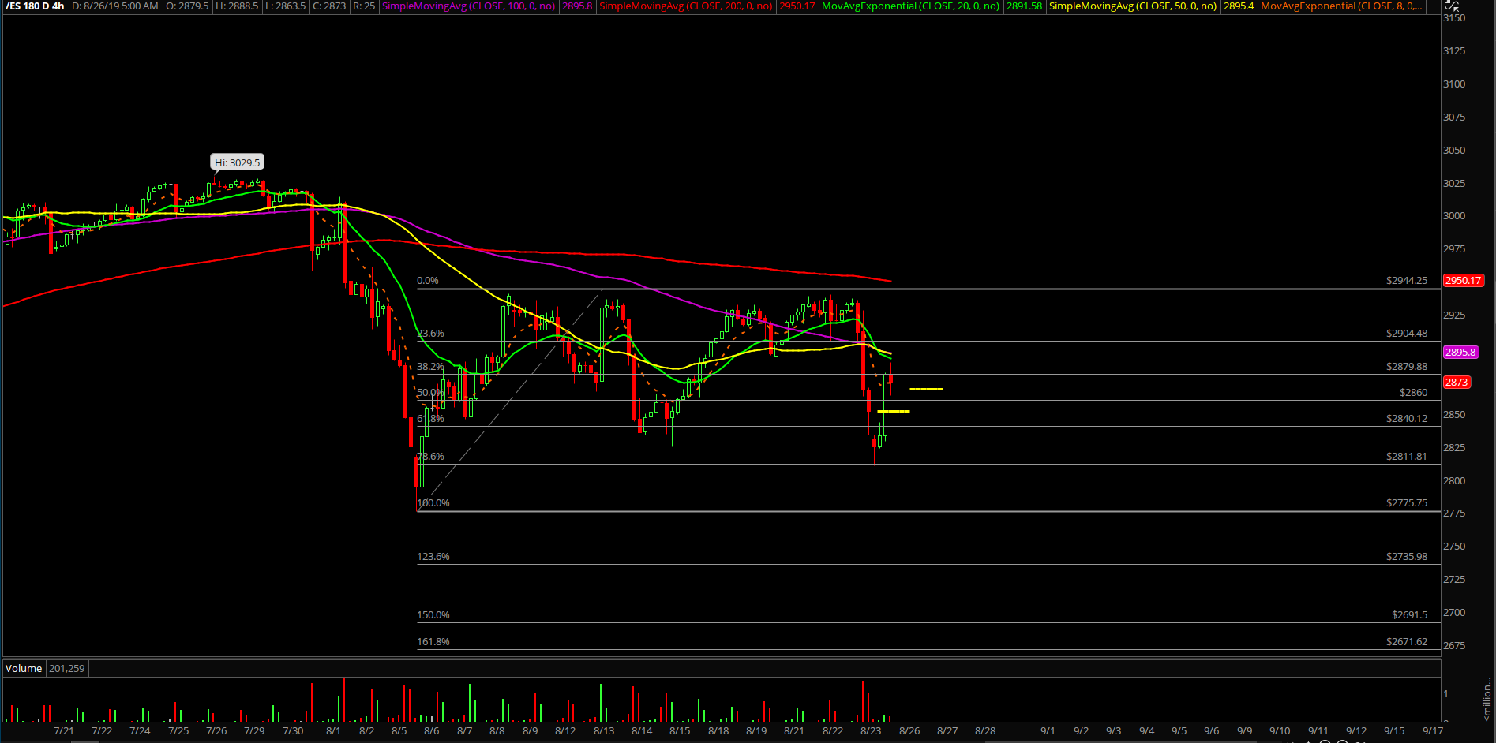Click the $2879.88 Fibonacci price label
1496x743 pixels.
coord(1407,367)
